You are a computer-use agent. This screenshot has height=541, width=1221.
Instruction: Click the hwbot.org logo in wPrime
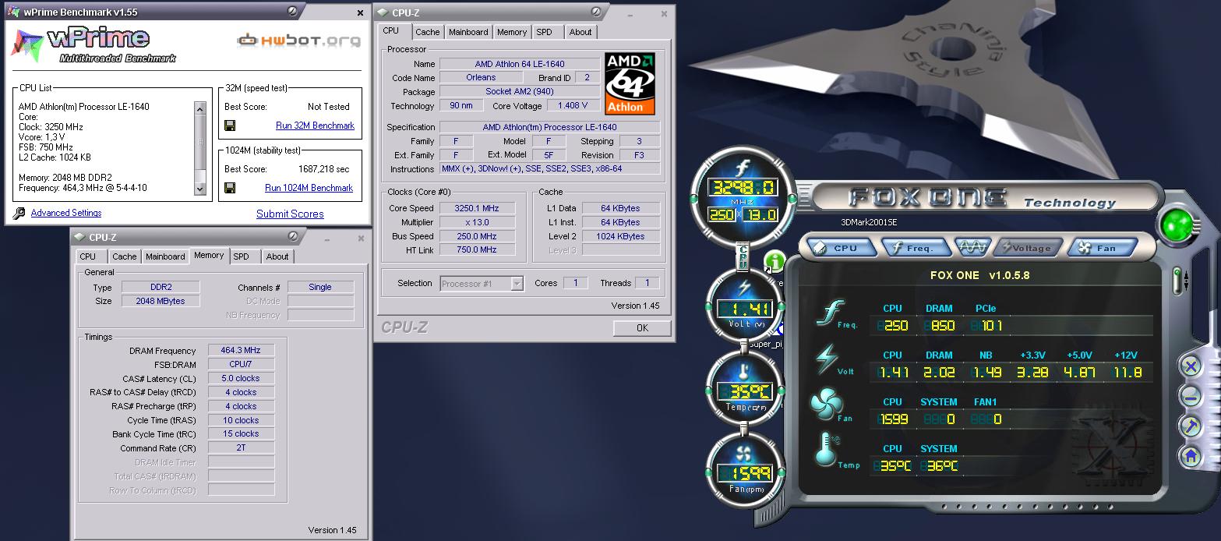(299, 41)
